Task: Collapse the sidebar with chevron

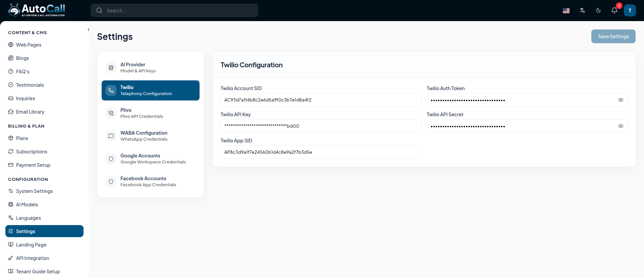Action: 89,29
